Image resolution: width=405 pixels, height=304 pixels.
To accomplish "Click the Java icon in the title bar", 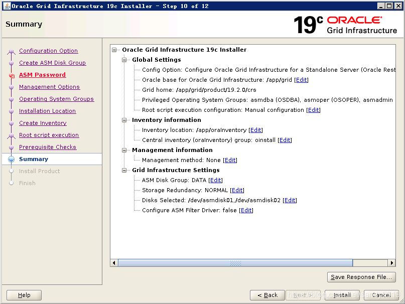I will tap(8, 6).
